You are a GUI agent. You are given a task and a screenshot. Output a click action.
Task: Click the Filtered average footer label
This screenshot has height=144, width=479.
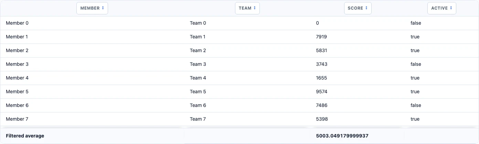pyautogui.click(x=25, y=136)
